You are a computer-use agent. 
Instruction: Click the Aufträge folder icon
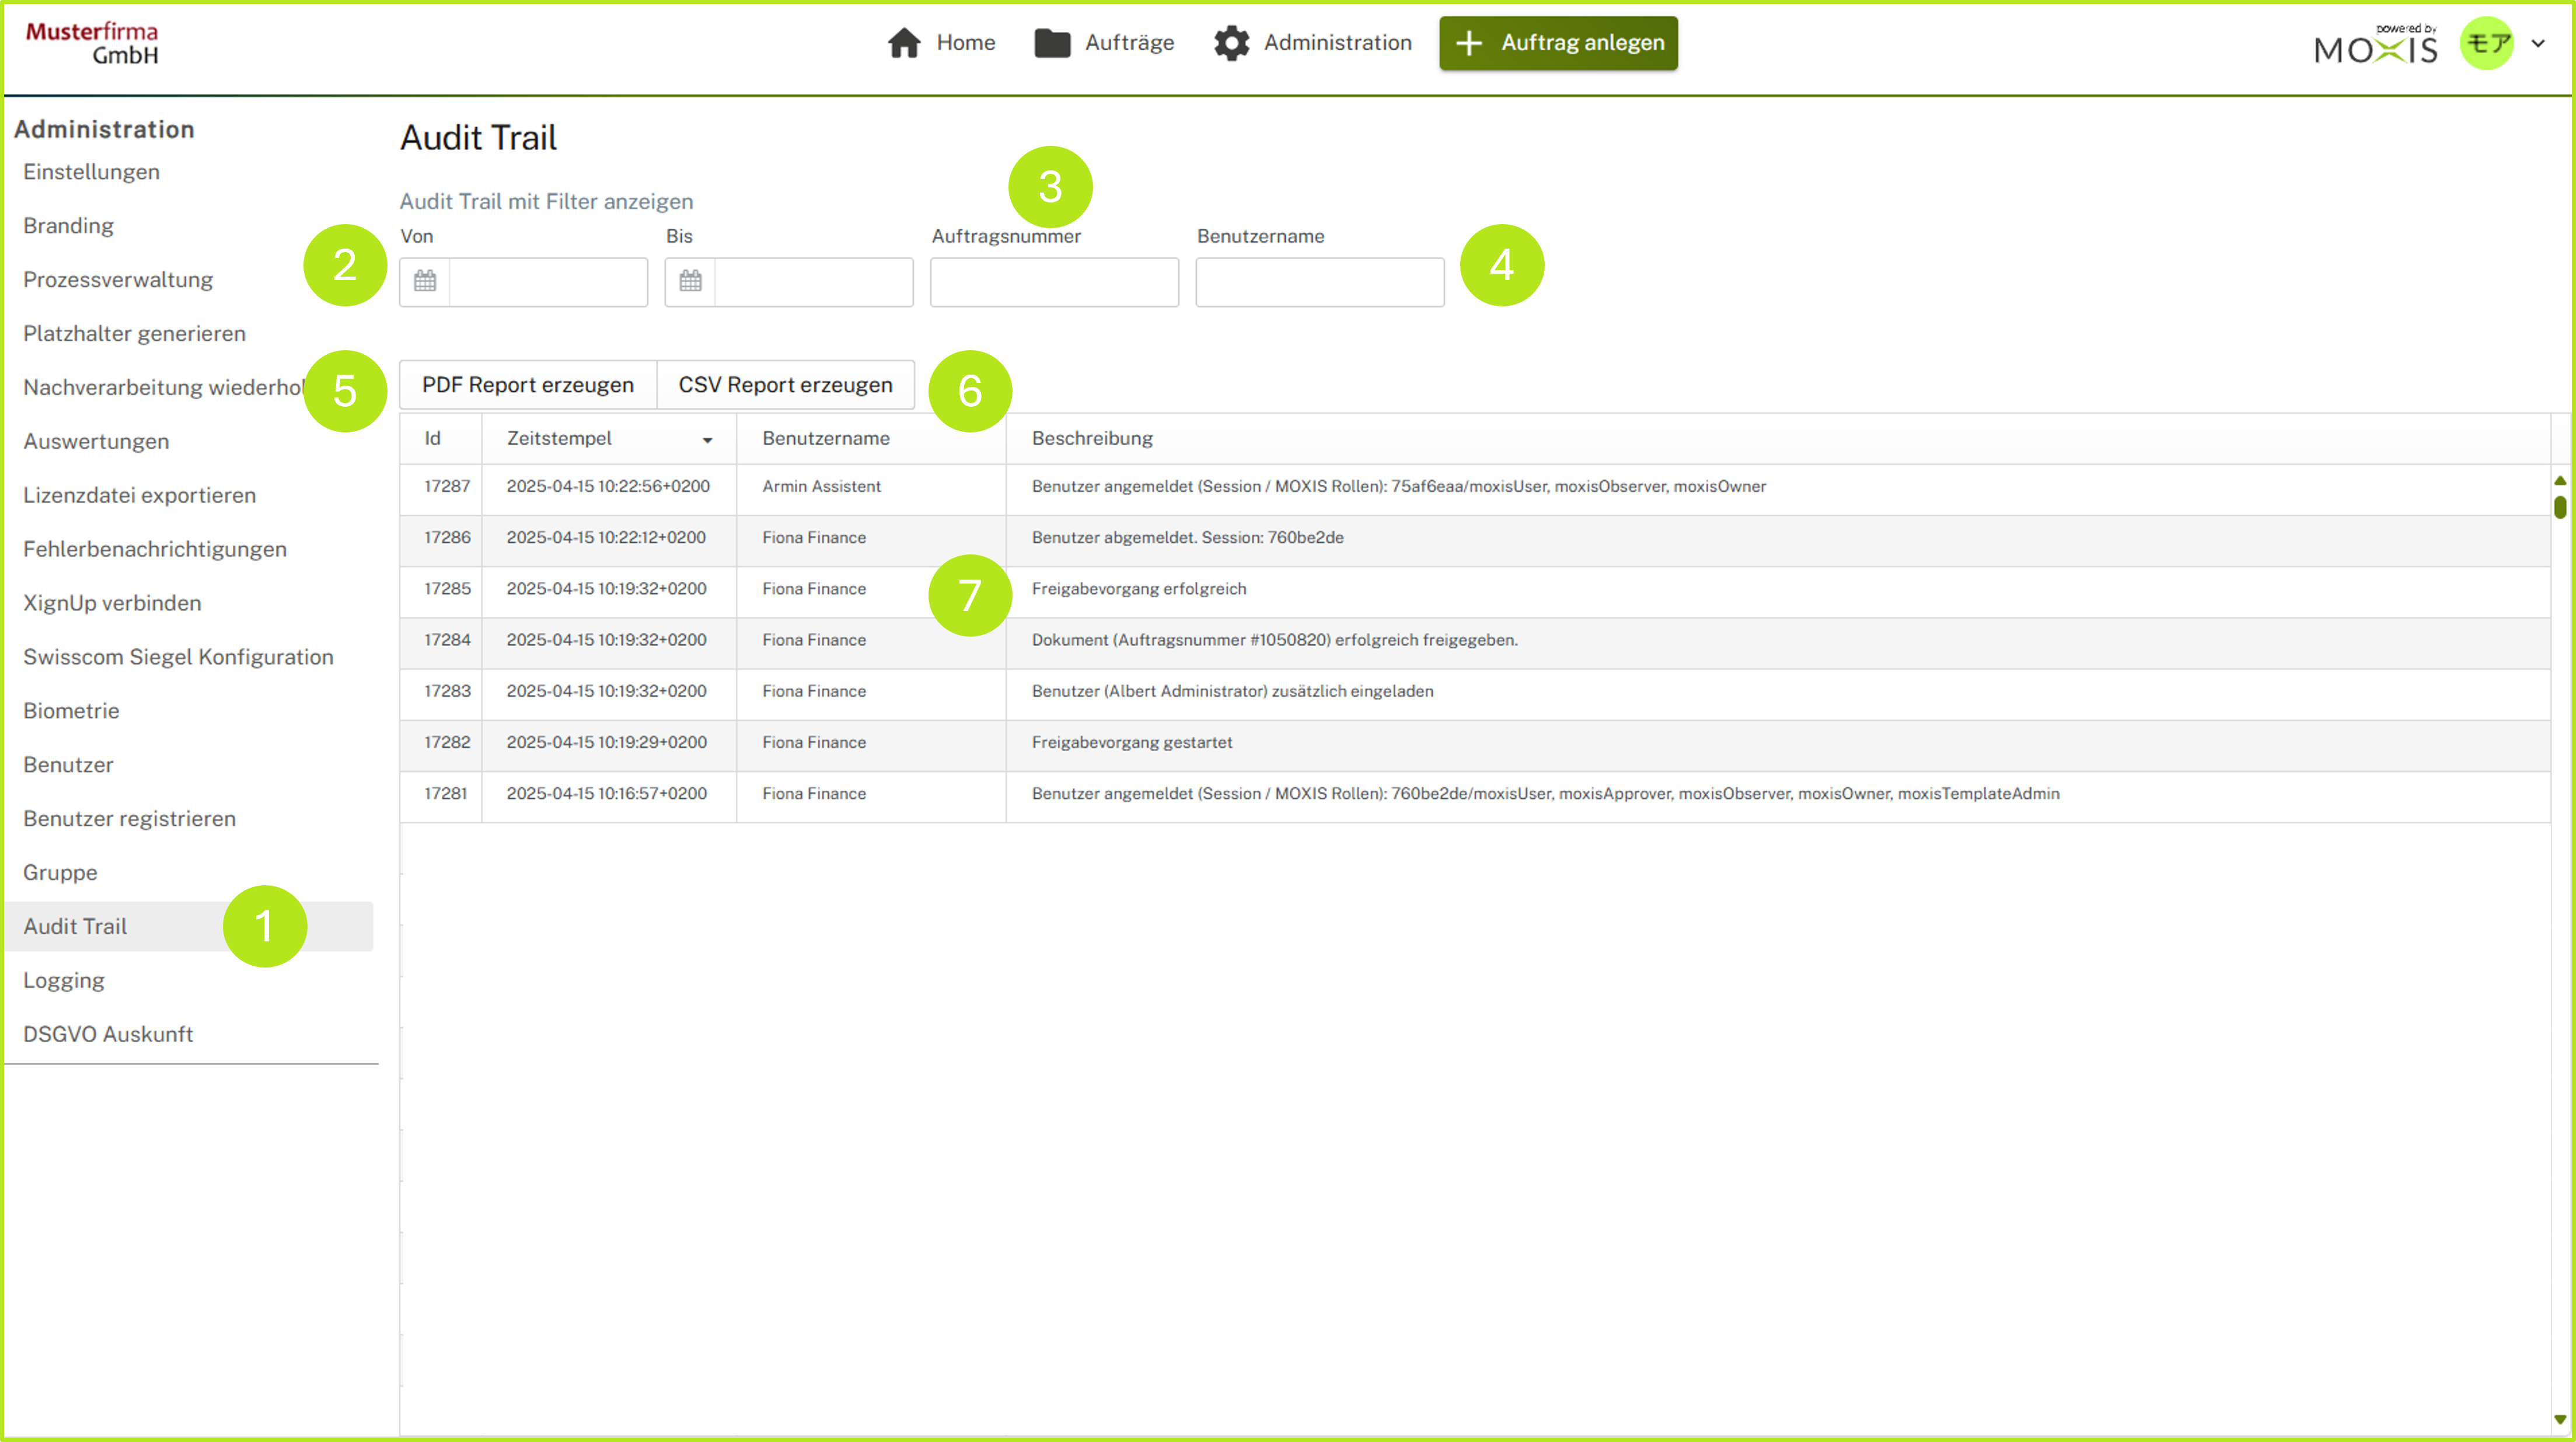click(x=1052, y=43)
